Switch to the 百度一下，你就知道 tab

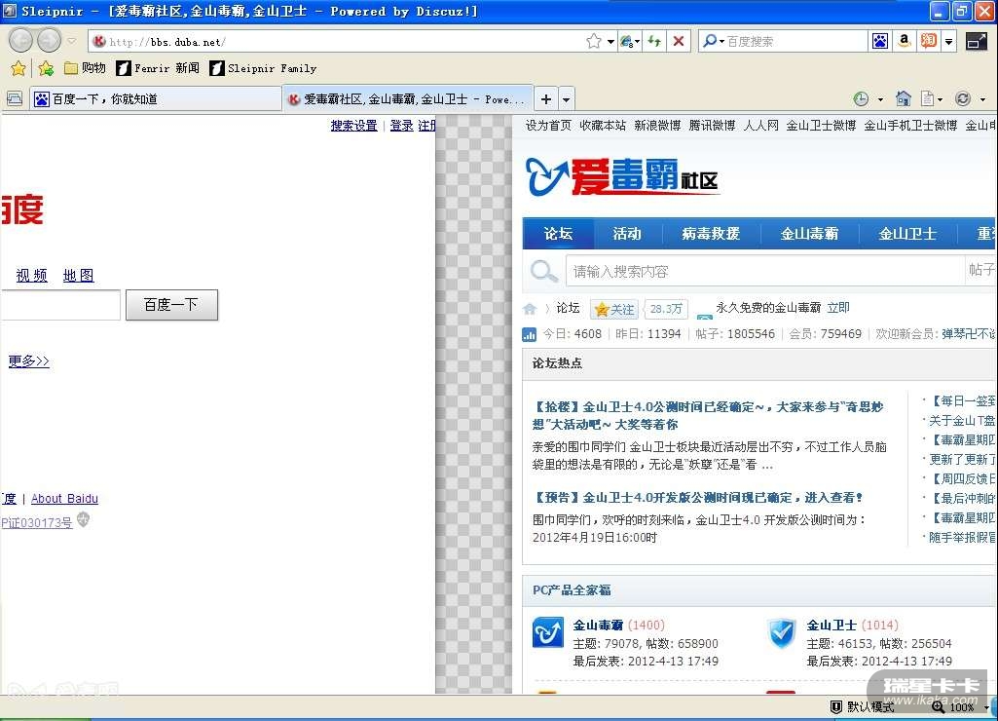(156, 98)
